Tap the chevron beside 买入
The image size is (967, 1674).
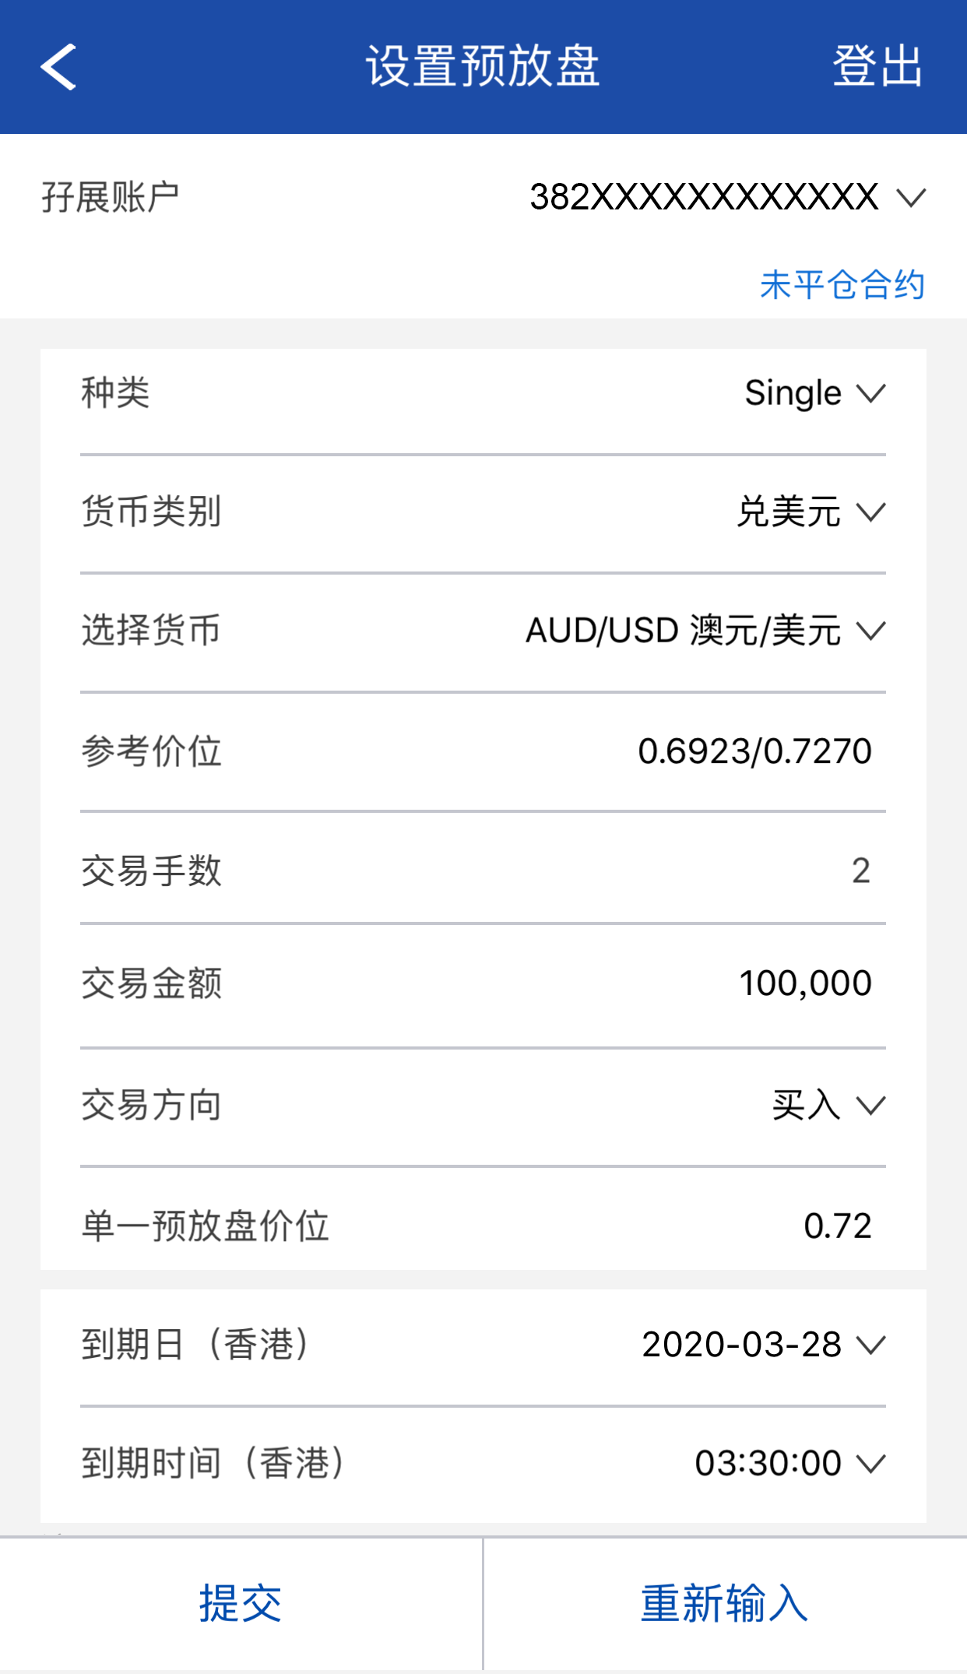click(x=871, y=1106)
